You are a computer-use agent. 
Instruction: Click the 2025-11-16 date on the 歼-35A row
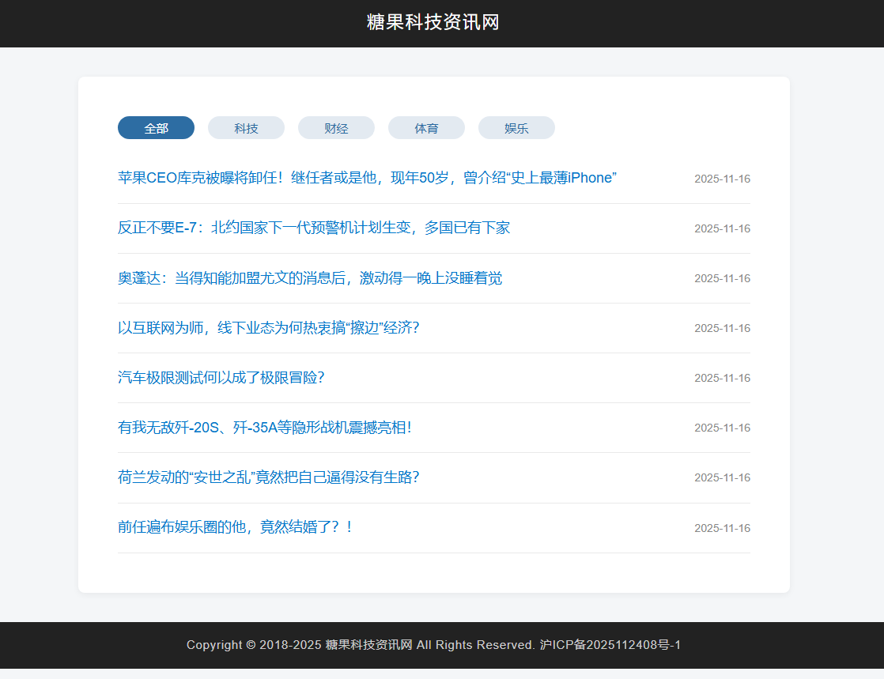tap(722, 428)
